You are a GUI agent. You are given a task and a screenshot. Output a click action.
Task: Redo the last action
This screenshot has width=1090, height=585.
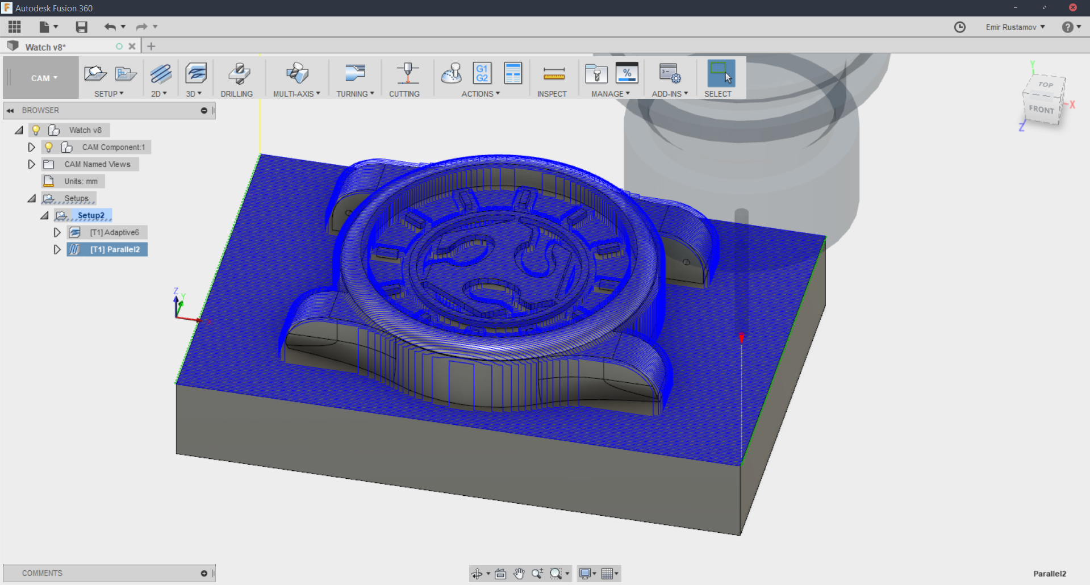point(142,27)
